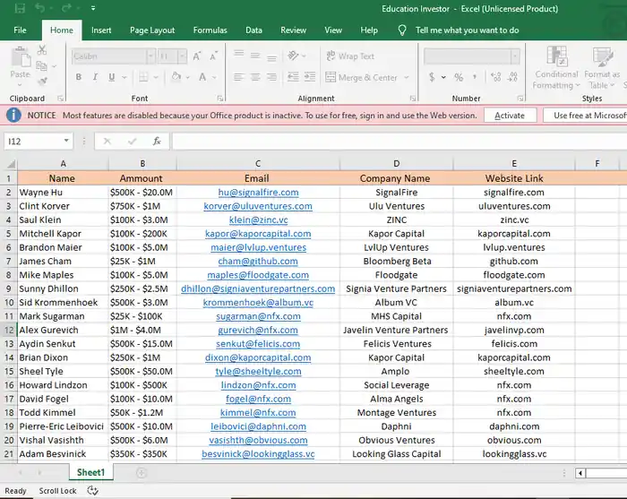Viewport: 627px width, 499px height.
Task: Click the Undo arrow icon
Action: 39,7
